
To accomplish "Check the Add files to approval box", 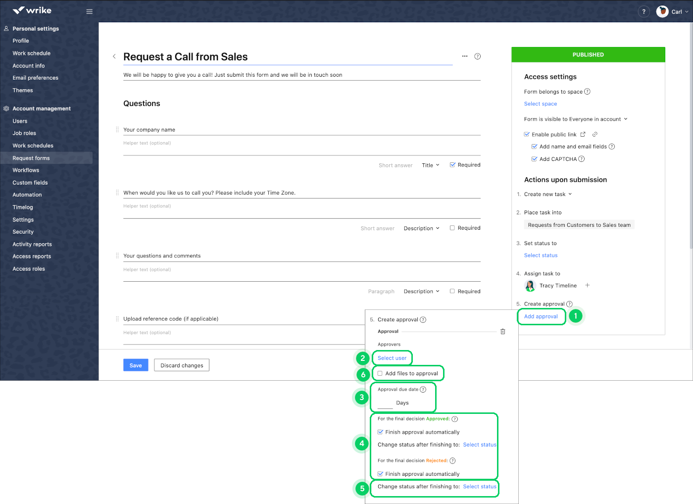I will [380, 373].
